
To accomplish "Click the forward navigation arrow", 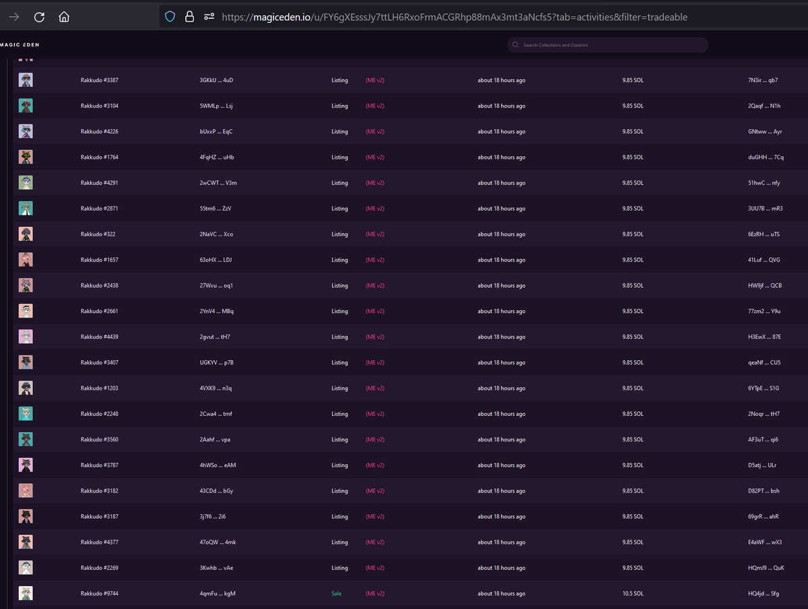I will pyautogui.click(x=13, y=17).
